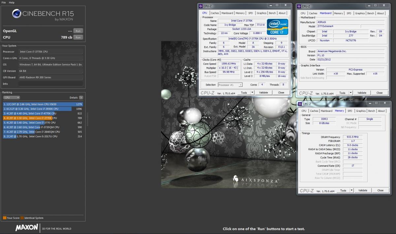Image resolution: width=396 pixels, height=234 pixels.
Task: Open Bench tab in the Processor window
Action: click(272, 13)
